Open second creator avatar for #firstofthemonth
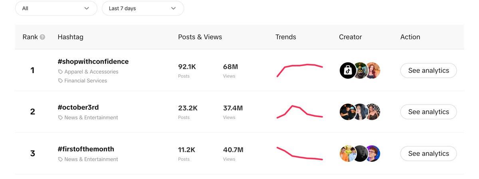The height and width of the screenshot is (179, 479). tap(360, 154)
